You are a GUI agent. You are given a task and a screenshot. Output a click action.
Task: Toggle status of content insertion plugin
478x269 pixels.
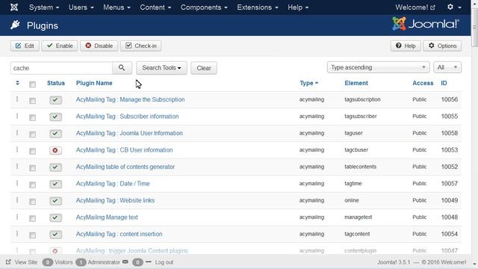pyautogui.click(x=55, y=234)
